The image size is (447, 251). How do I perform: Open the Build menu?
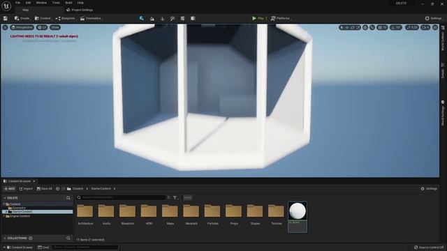pos(68,3)
